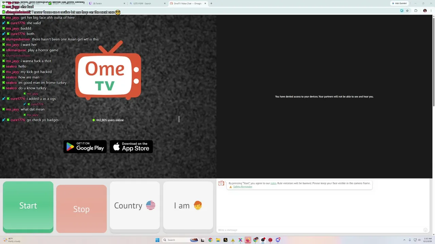Click the '442,805 users online' counter
The height and width of the screenshot is (244, 435).
(108, 120)
